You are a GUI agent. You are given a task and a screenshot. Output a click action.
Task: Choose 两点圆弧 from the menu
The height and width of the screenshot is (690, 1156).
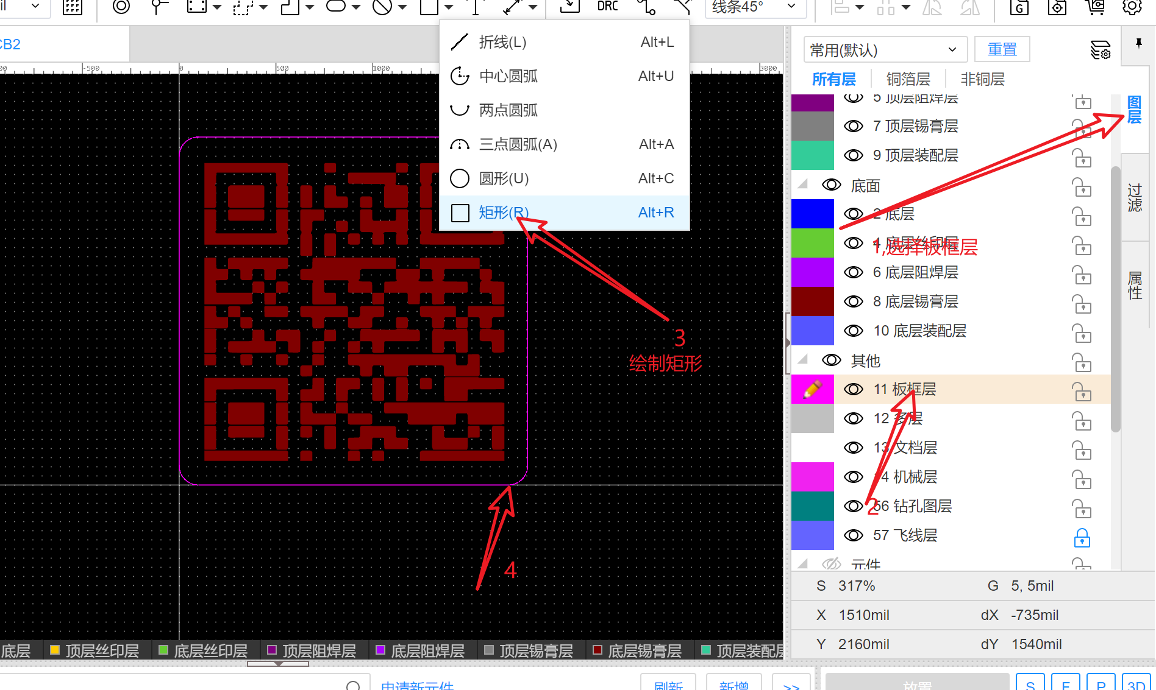pyautogui.click(x=564, y=110)
